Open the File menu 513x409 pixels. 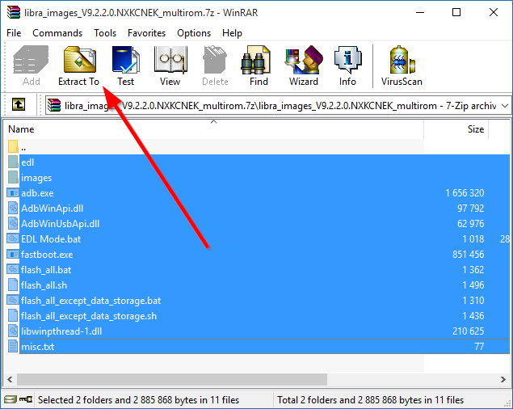[x=14, y=33]
